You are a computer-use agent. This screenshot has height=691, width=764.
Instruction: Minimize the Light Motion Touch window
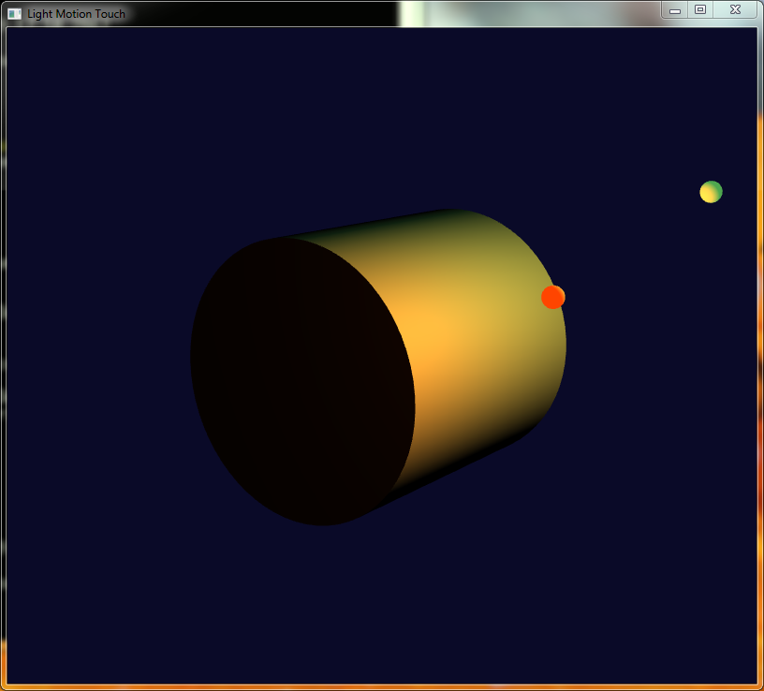tap(674, 9)
